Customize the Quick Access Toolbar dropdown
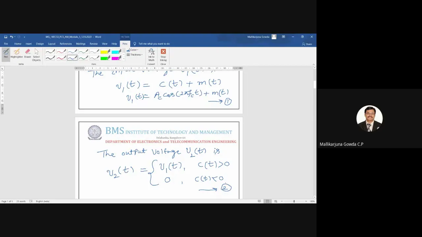 pyautogui.click(x=24, y=37)
